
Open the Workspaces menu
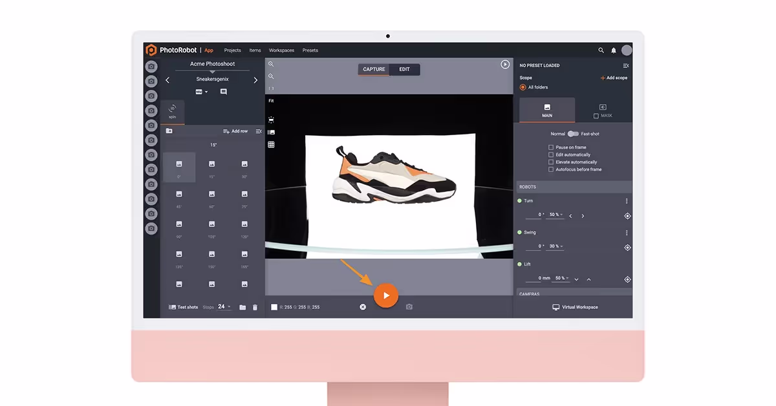tap(282, 50)
